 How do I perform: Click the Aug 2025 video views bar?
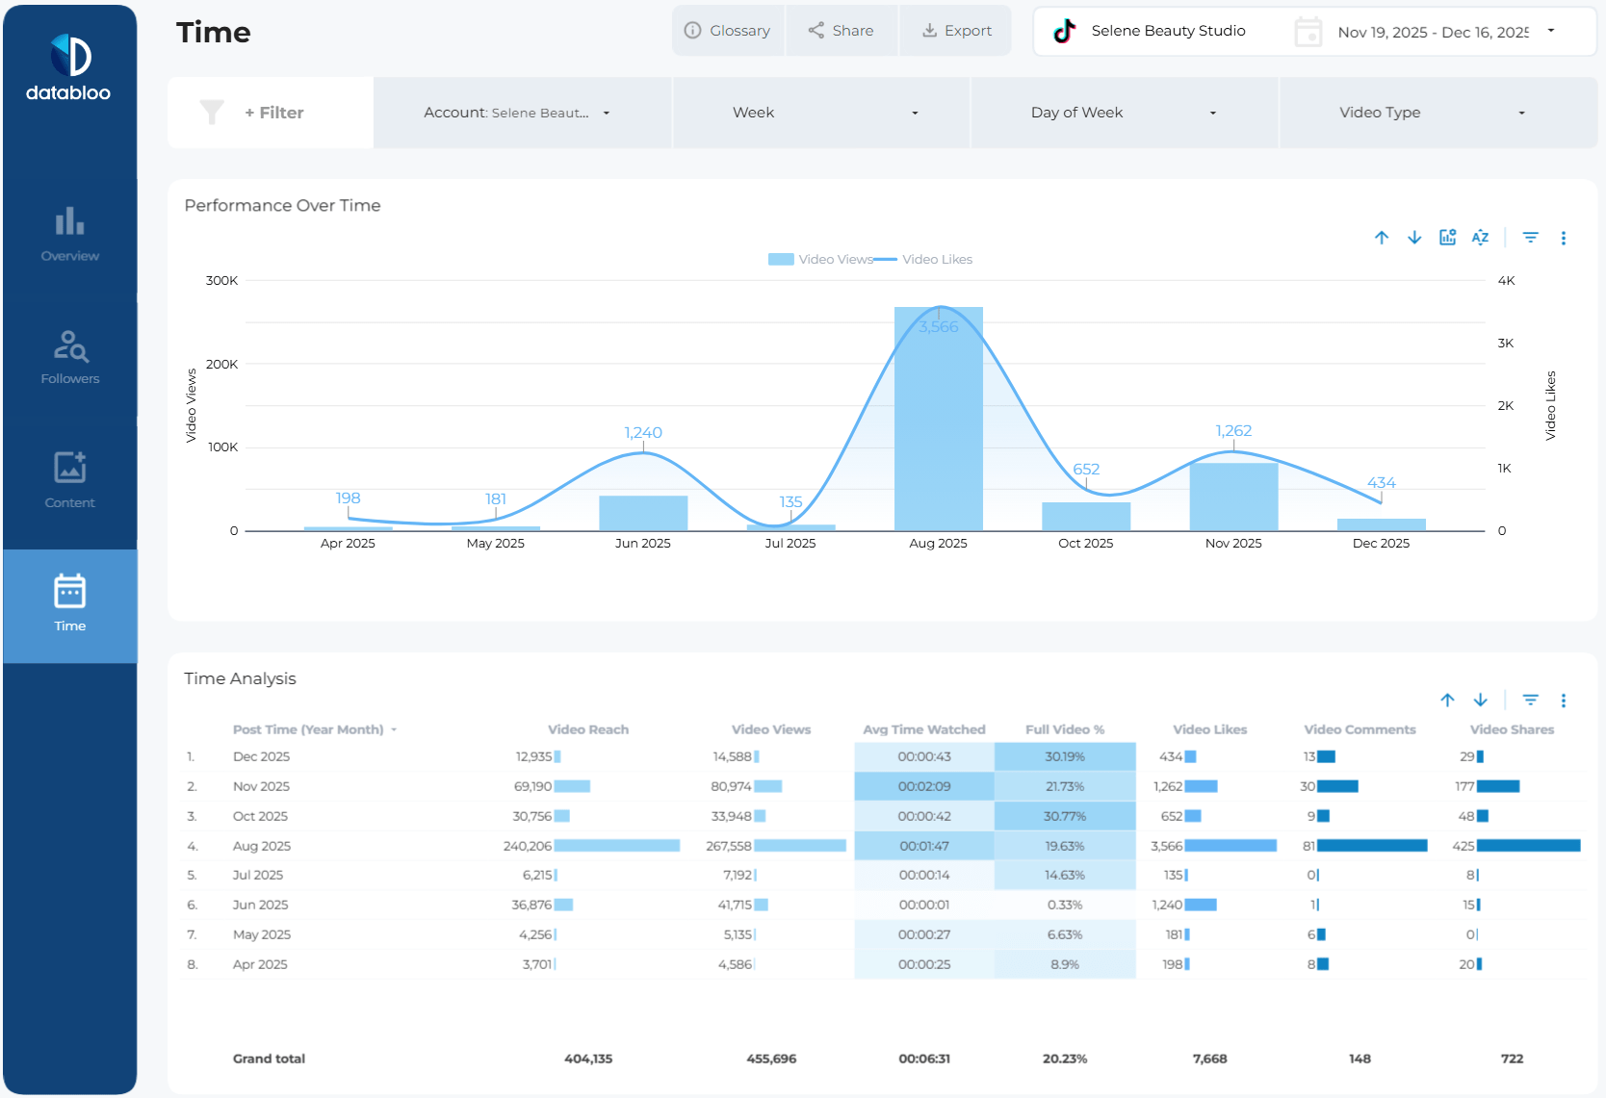(938, 433)
